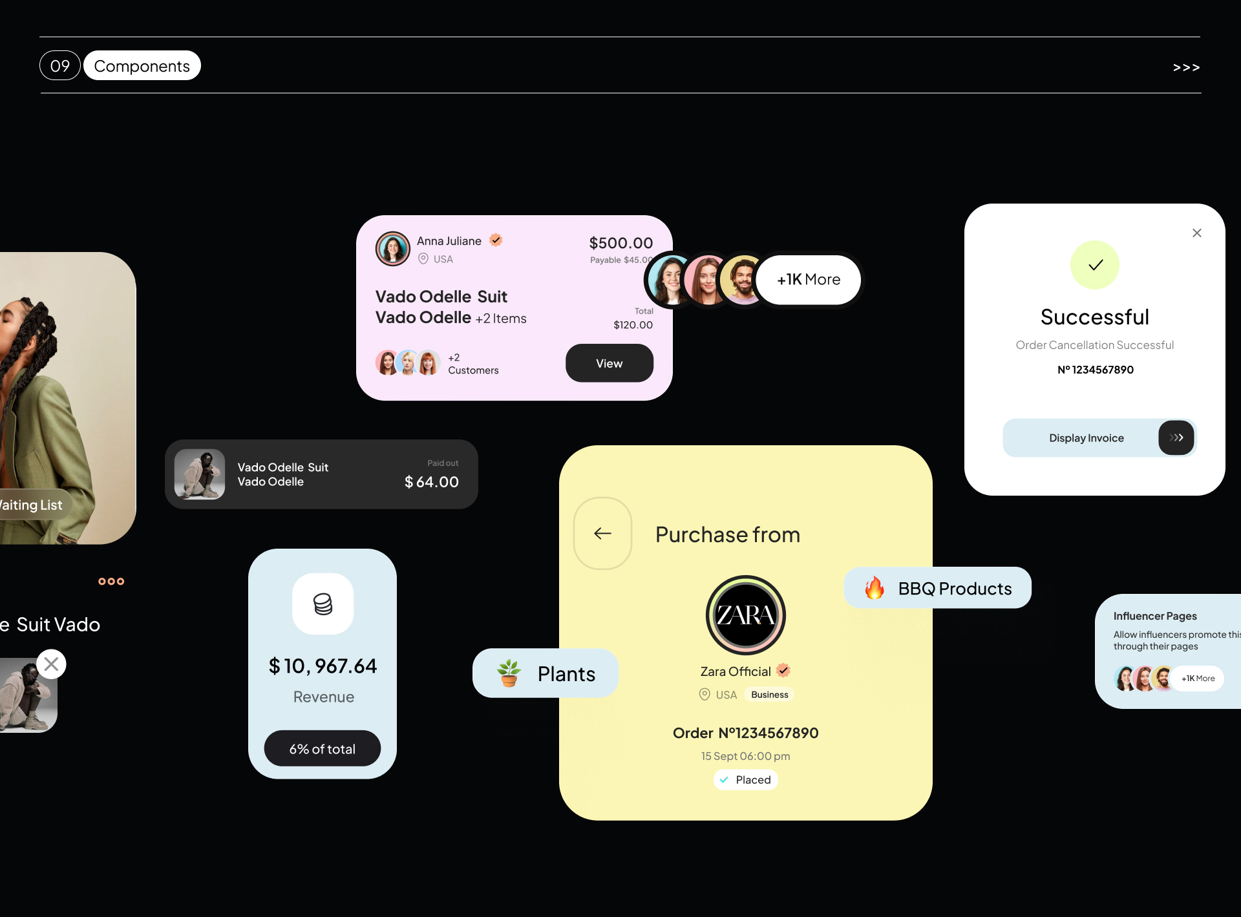Click the coins stack revenue icon
The image size is (1241, 917).
pyautogui.click(x=323, y=604)
